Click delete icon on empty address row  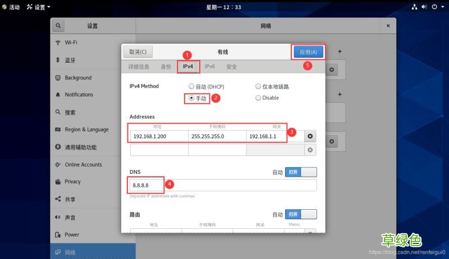point(310,150)
